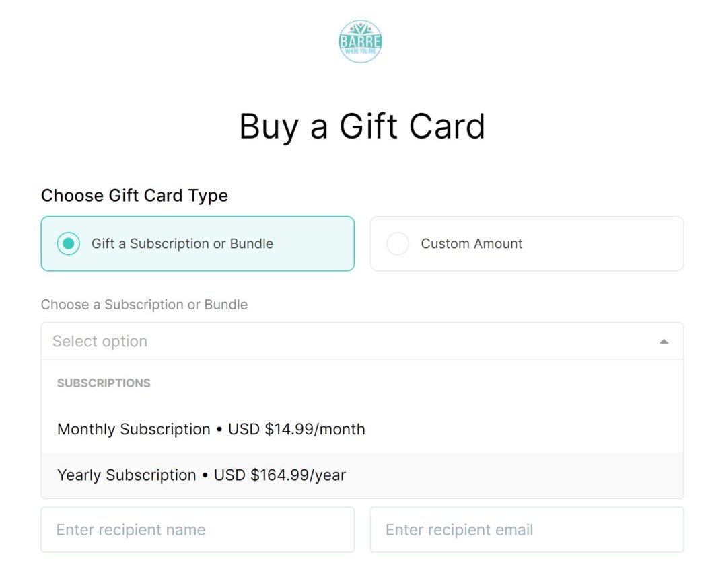The image size is (710, 579).
Task: Click the upward chevron beside Select option
Action: (x=664, y=341)
